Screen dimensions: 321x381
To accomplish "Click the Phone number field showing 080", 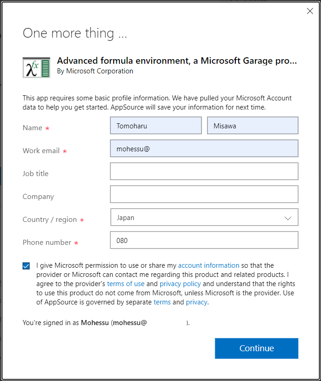I will 204,240.
